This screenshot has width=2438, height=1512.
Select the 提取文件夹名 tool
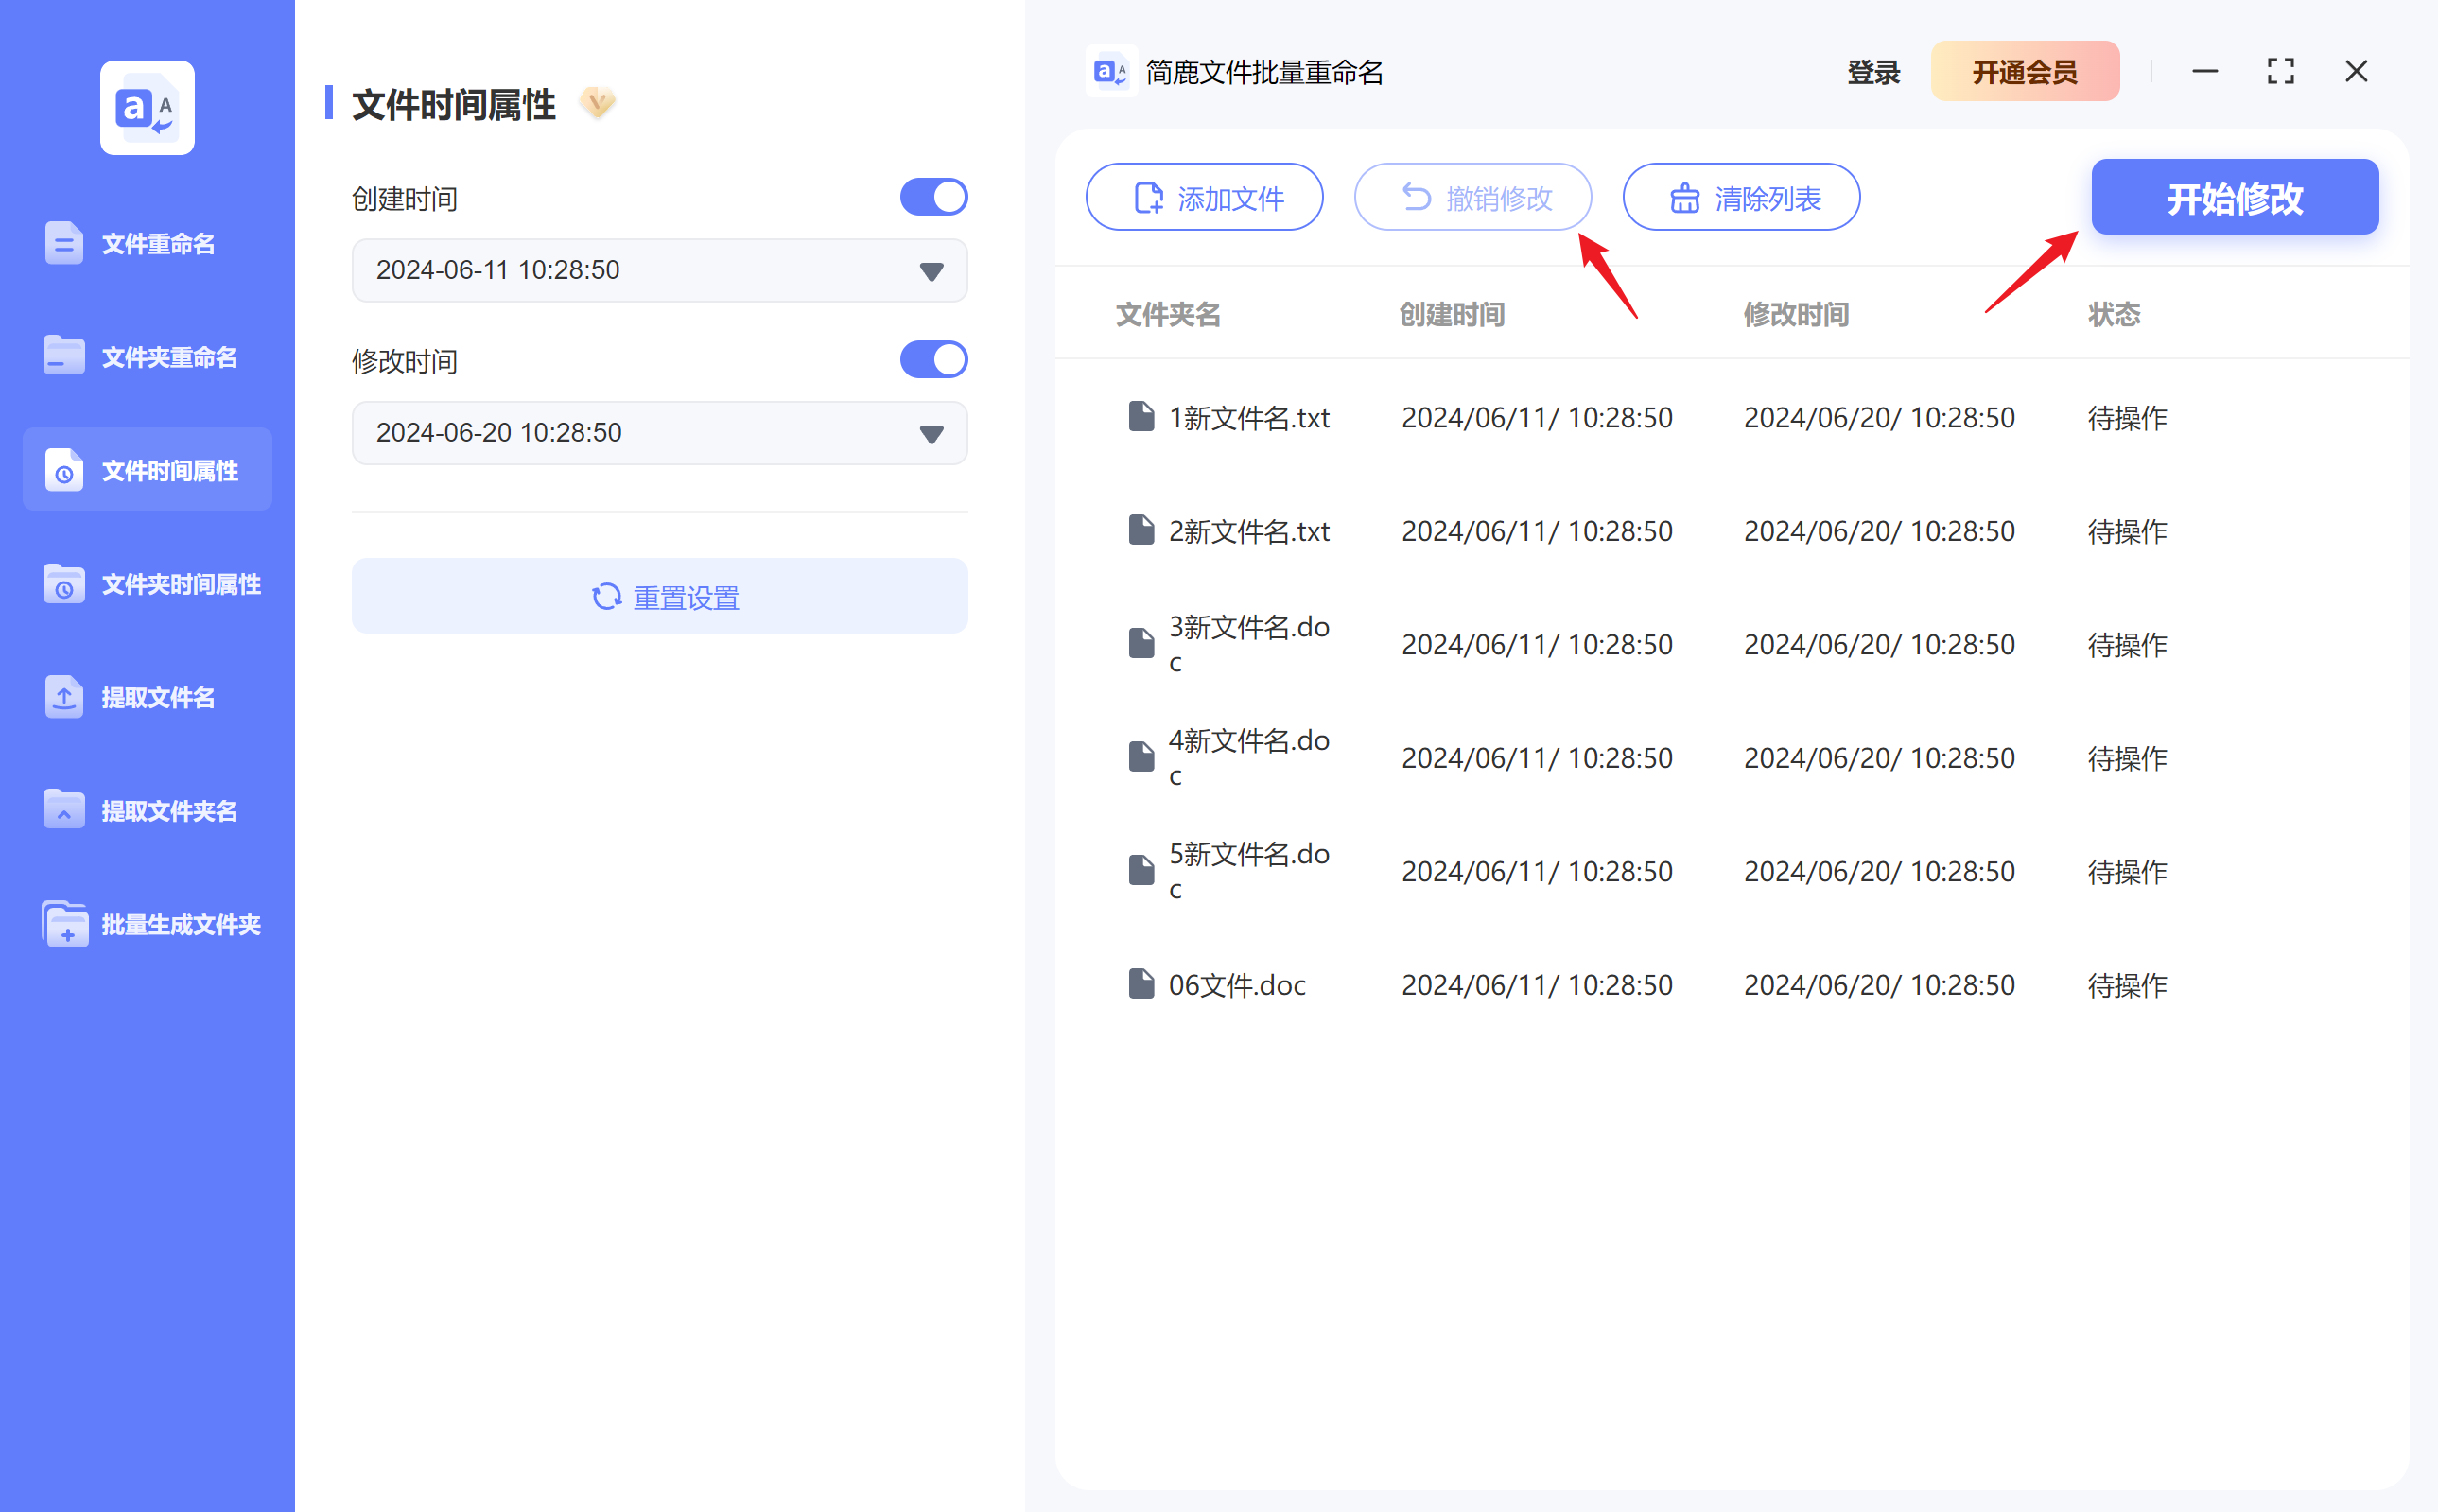[x=169, y=810]
